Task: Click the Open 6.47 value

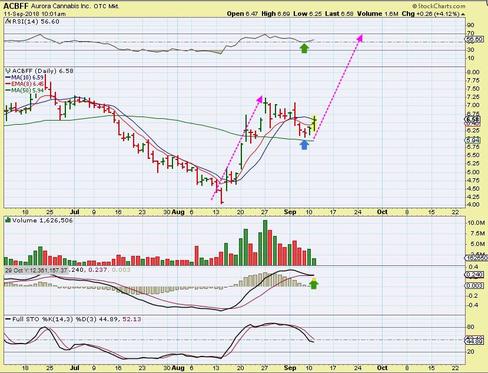Action: (x=243, y=14)
